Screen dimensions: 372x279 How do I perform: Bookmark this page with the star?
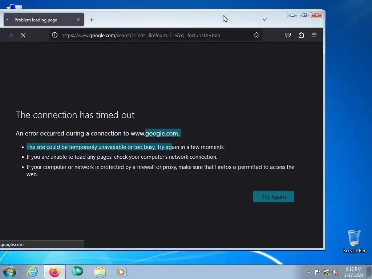click(256, 35)
